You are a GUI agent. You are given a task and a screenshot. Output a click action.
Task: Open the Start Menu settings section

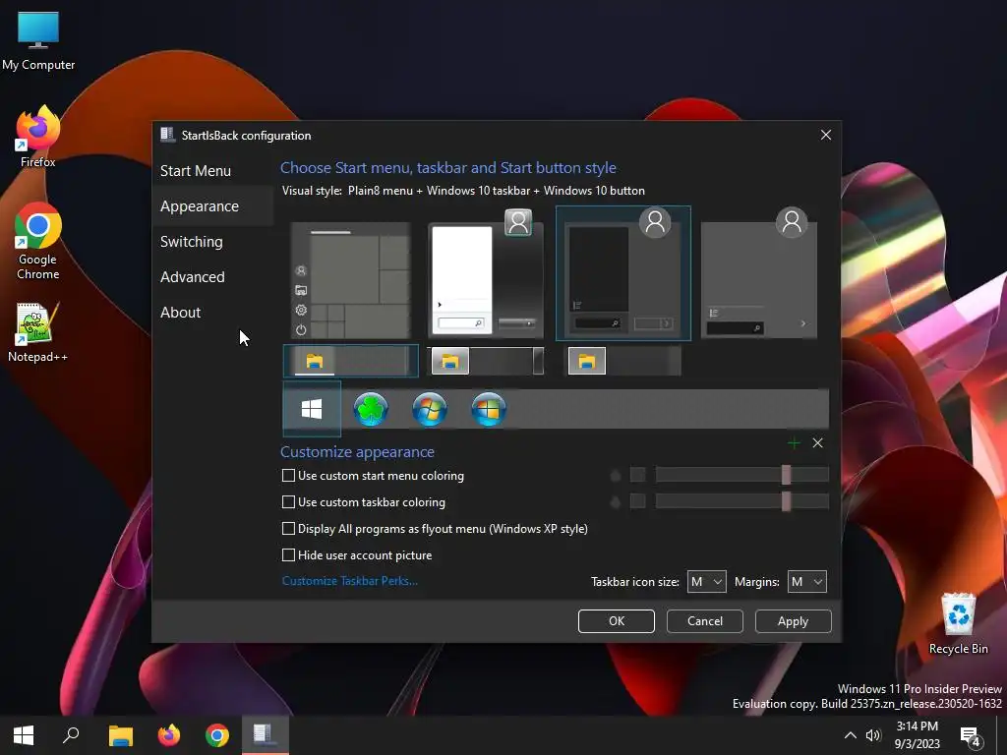point(196,171)
